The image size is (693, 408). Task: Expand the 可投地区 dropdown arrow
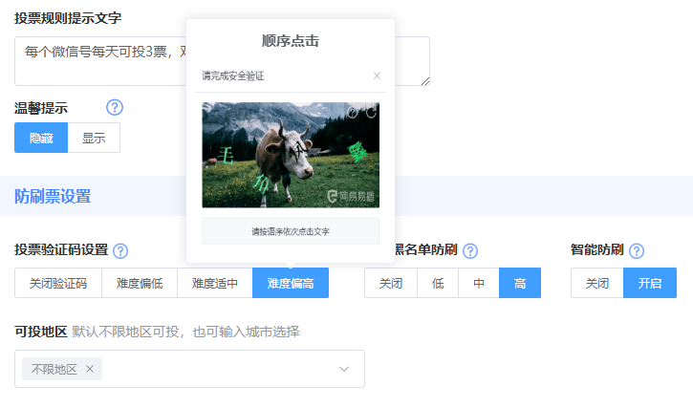(344, 369)
